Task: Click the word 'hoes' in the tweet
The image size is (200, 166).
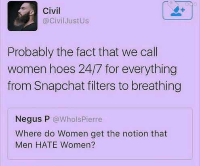Action: coord(63,69)
